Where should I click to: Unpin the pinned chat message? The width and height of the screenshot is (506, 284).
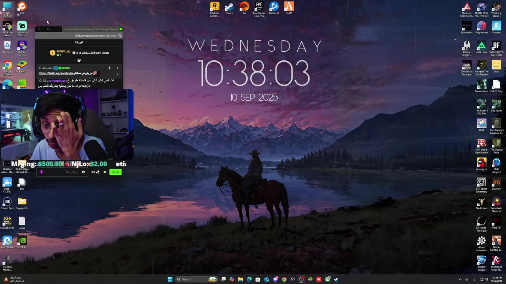110,68
